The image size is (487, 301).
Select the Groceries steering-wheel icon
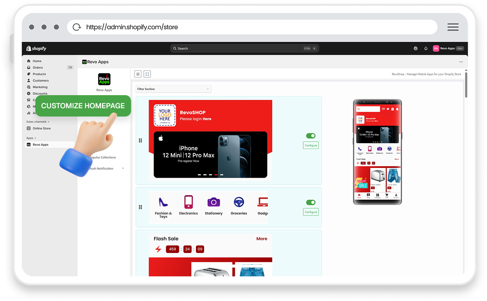pyautogui.click(x=239, y=202)
